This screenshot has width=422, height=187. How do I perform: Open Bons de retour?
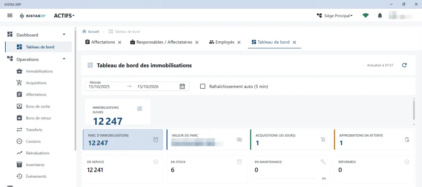39,118
